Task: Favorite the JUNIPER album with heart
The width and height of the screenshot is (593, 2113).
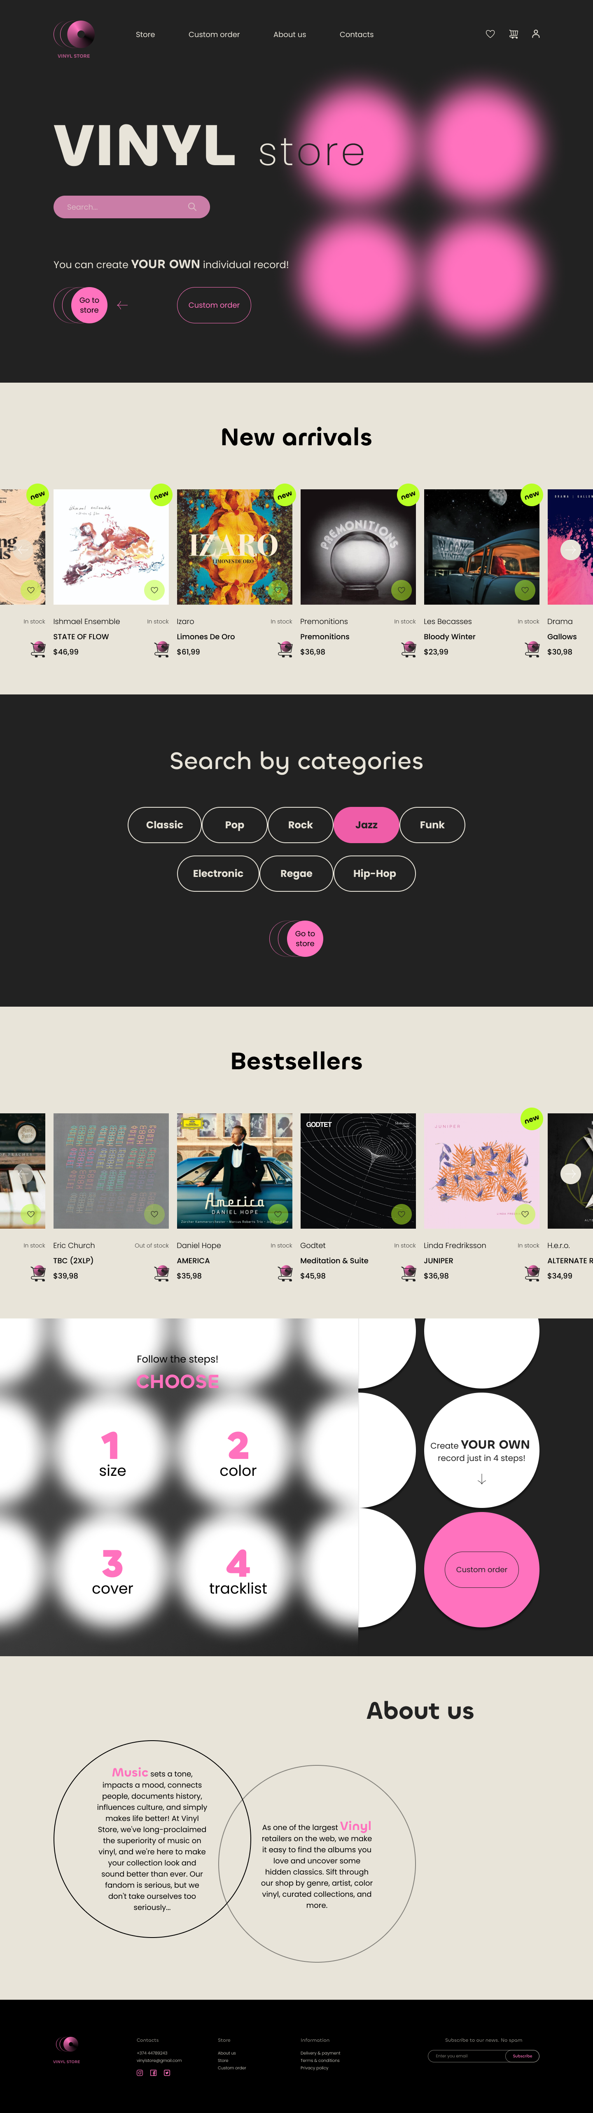Action: point(525,1213)
